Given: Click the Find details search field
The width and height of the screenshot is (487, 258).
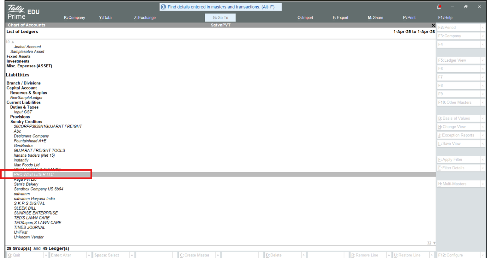Looking at the screenshot, I should pyautogui.click(x=221, y=7).
